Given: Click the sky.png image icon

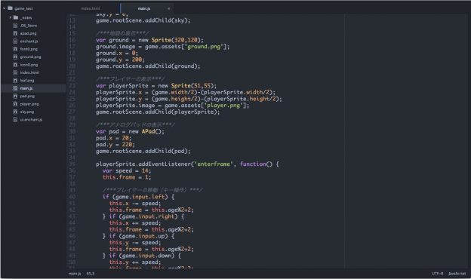Looking at the screenshot, I should pos(15,112).
